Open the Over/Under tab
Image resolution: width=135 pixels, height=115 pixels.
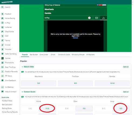pos(44,55)
